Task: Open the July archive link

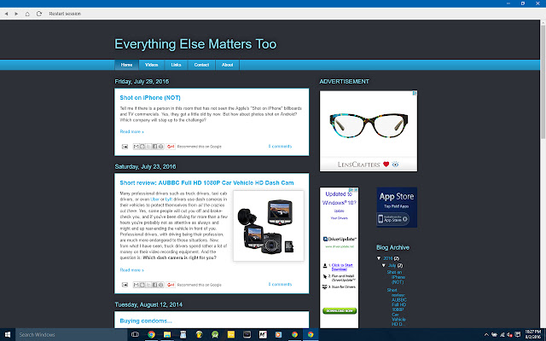Action: point(392,265)
